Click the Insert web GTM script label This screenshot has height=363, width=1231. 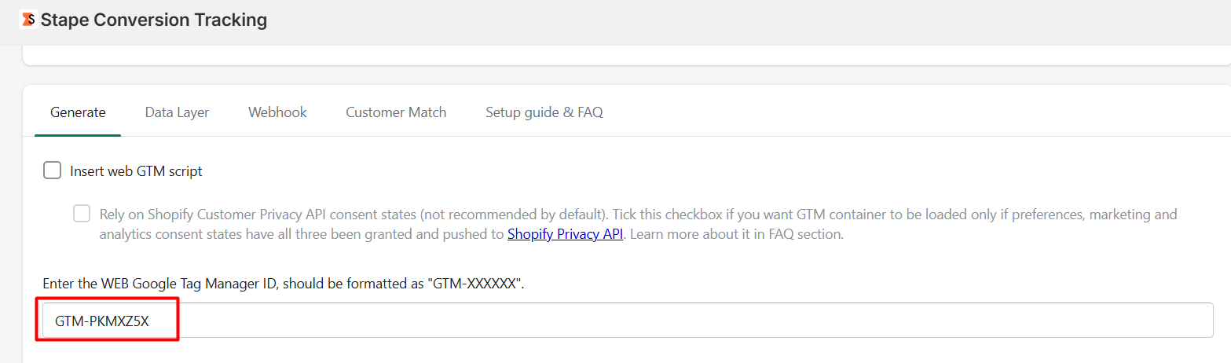(x=136, y=171)
